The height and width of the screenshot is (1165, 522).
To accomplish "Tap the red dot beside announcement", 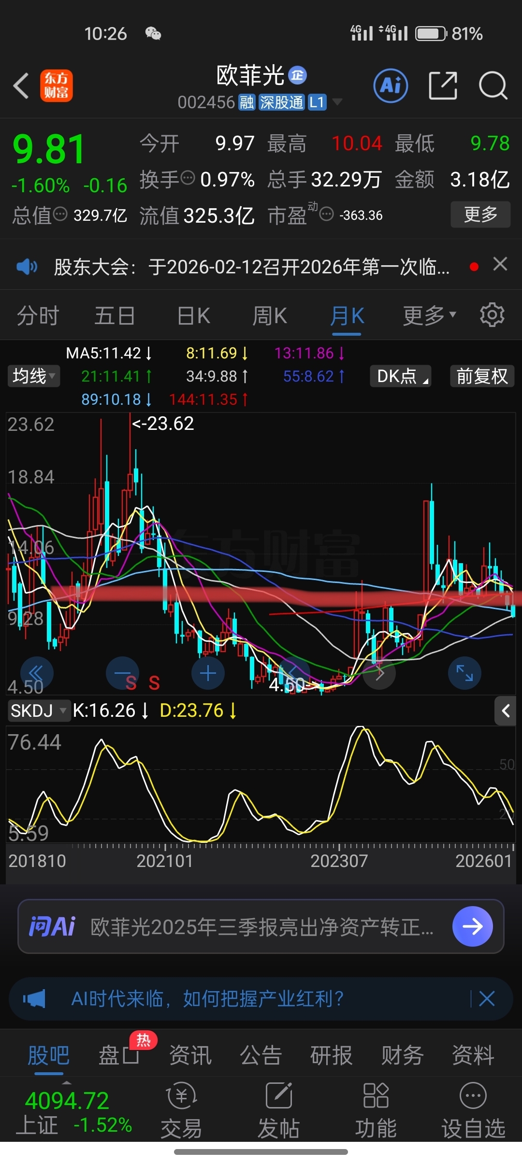I will click(x=474, y=267).
